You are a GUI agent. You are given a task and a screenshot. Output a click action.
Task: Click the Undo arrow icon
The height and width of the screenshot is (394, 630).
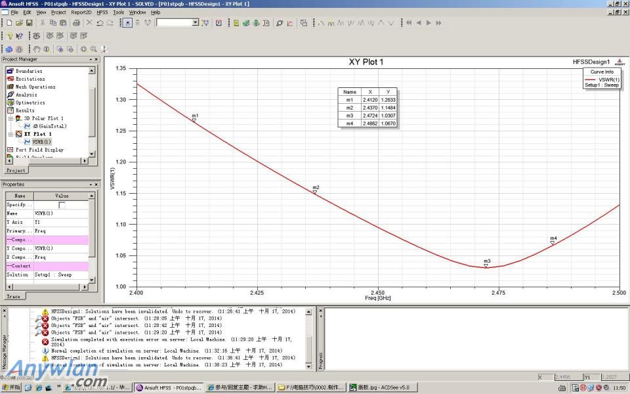click(x=100, y=23)
